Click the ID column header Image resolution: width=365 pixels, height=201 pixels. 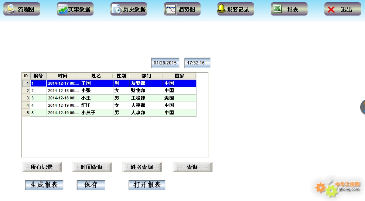point(26,76)
